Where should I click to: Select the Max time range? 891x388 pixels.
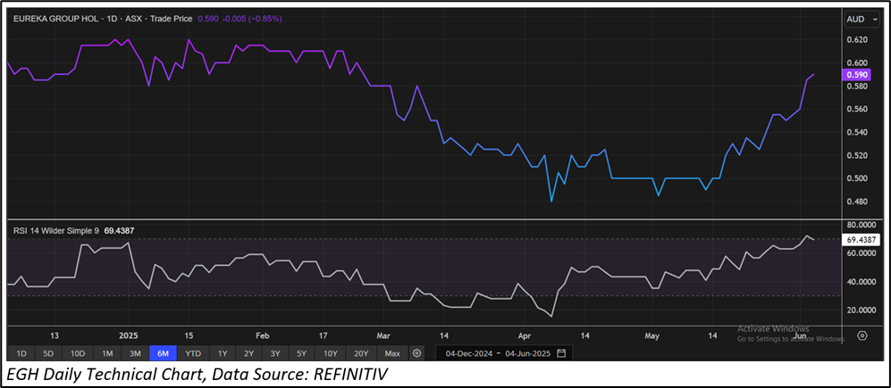(x=392, y=353)
